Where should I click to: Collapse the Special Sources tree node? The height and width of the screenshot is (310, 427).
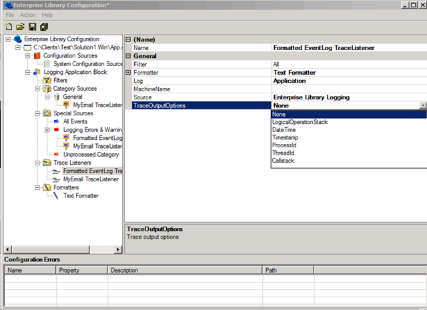pos(37,113)
